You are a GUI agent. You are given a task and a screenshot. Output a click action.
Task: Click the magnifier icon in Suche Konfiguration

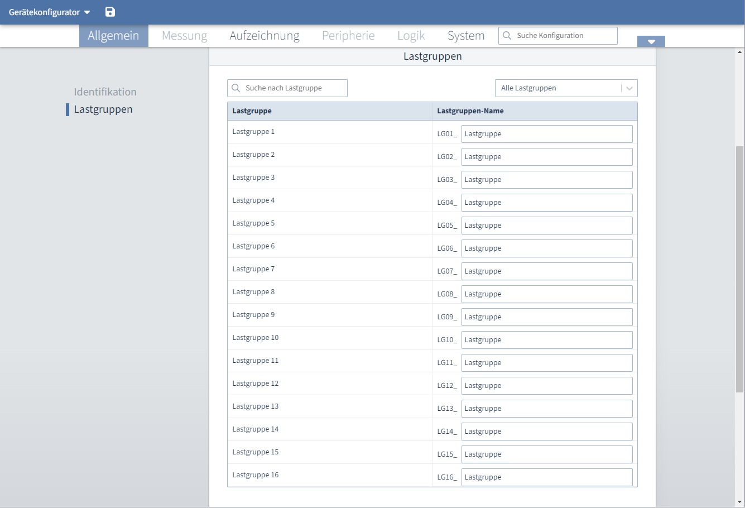(x=507, y=35)
